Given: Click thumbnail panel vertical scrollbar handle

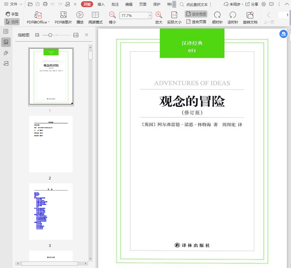Looking at the screenshot, I should coord(90,55).
